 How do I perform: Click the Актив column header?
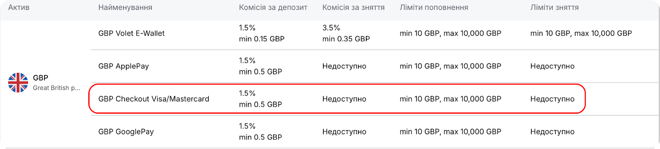pyautogui.click(x=19, y=7)
